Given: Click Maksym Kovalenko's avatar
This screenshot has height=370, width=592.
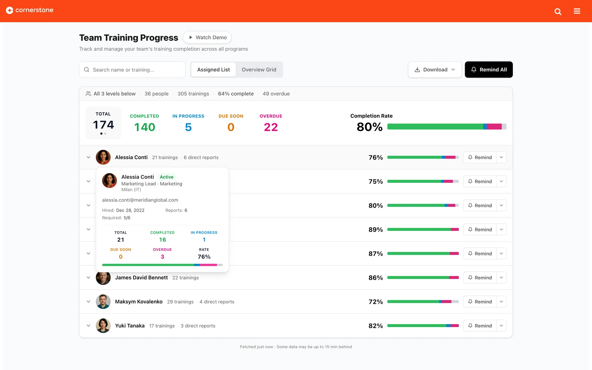Looking at the screenshot, I should click(x=103, y=302).
